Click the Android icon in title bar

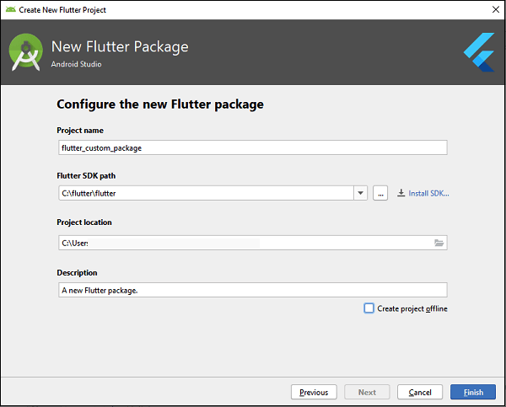pos(11,9)
